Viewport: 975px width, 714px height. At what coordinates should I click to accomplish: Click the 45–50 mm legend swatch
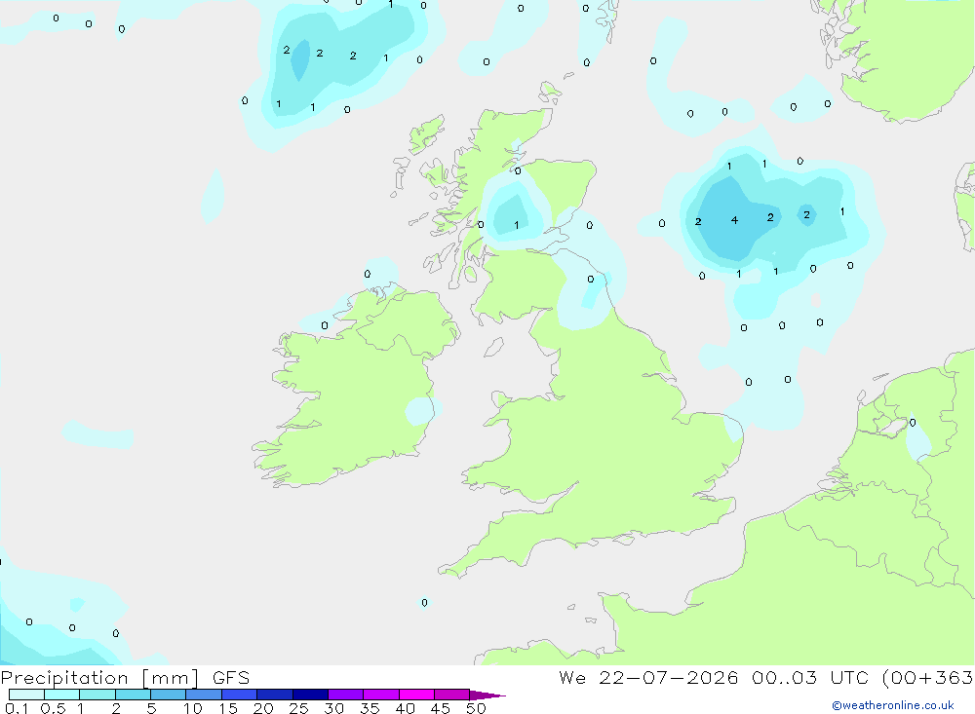tap(452, 695)
